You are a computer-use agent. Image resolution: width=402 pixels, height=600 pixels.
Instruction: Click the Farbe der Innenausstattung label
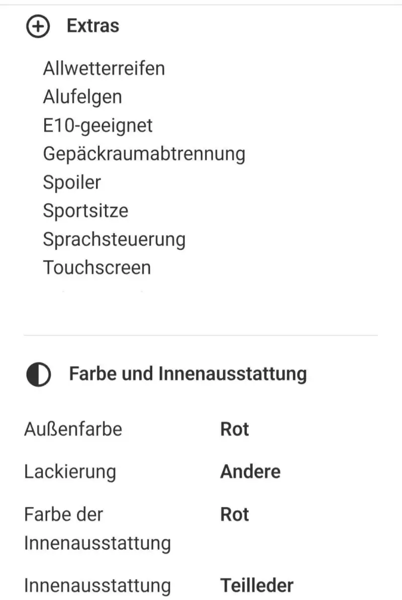pyautogui.click(x=97, y=529)
